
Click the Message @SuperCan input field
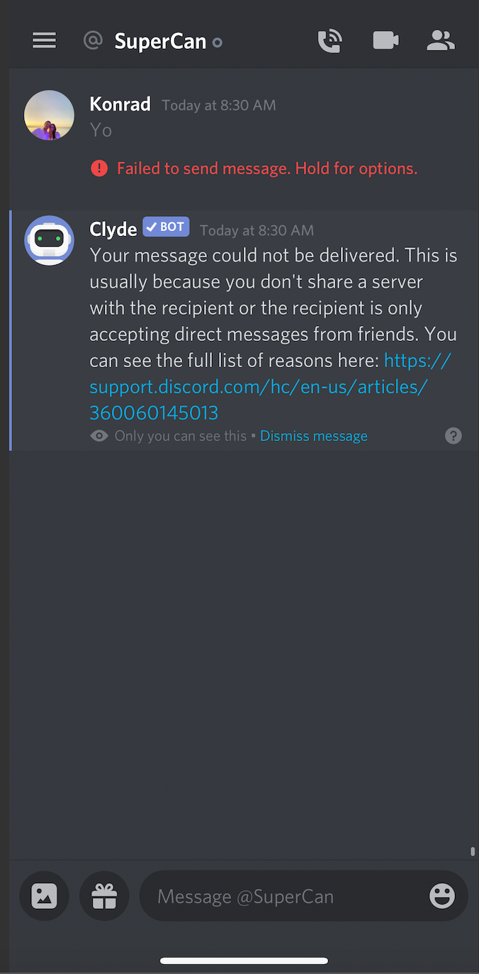pos(283,896)
